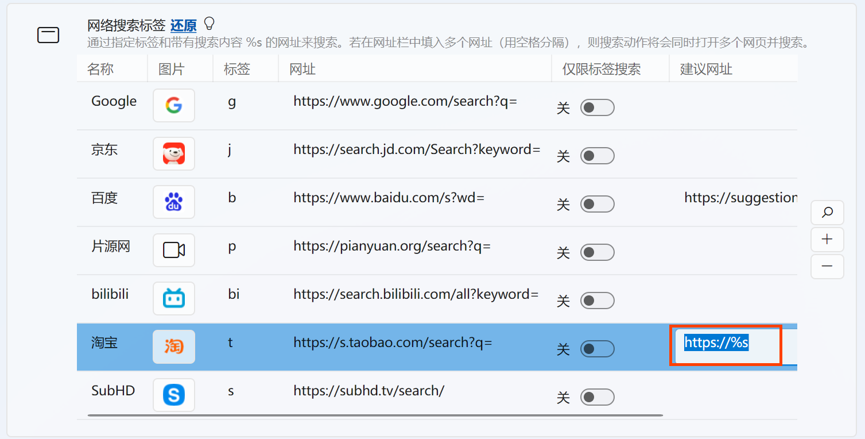Viewport: 865px width, 439px height.
Task: Click the plus button to add an engine
Action: [827, 240]
